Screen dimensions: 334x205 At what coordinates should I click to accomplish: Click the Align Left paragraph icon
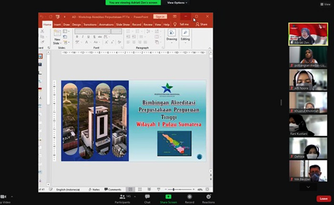click(128, 42)
